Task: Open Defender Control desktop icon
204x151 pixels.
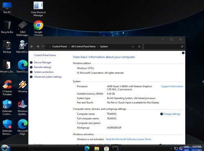Action: click(x=7, y=107)
